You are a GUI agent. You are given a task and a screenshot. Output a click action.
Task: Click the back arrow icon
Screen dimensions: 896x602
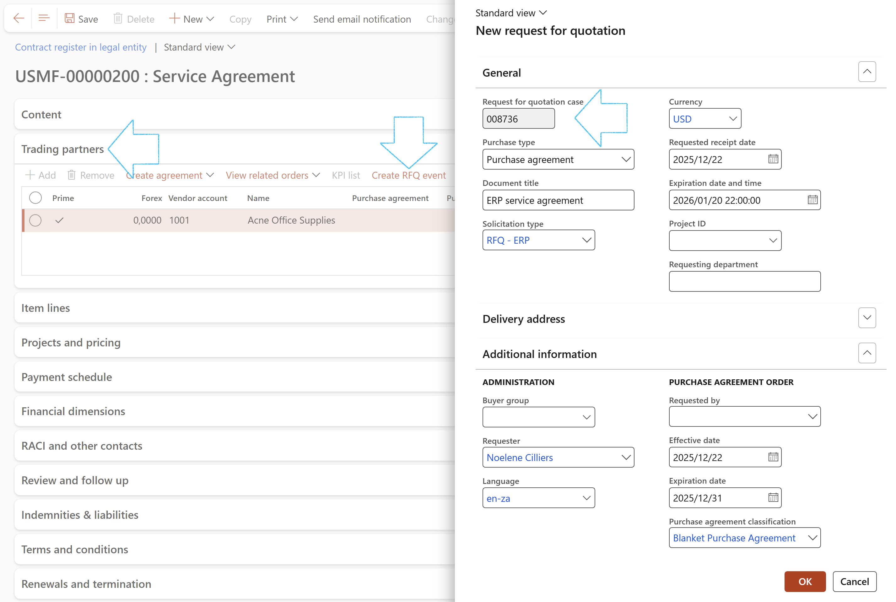19,19
